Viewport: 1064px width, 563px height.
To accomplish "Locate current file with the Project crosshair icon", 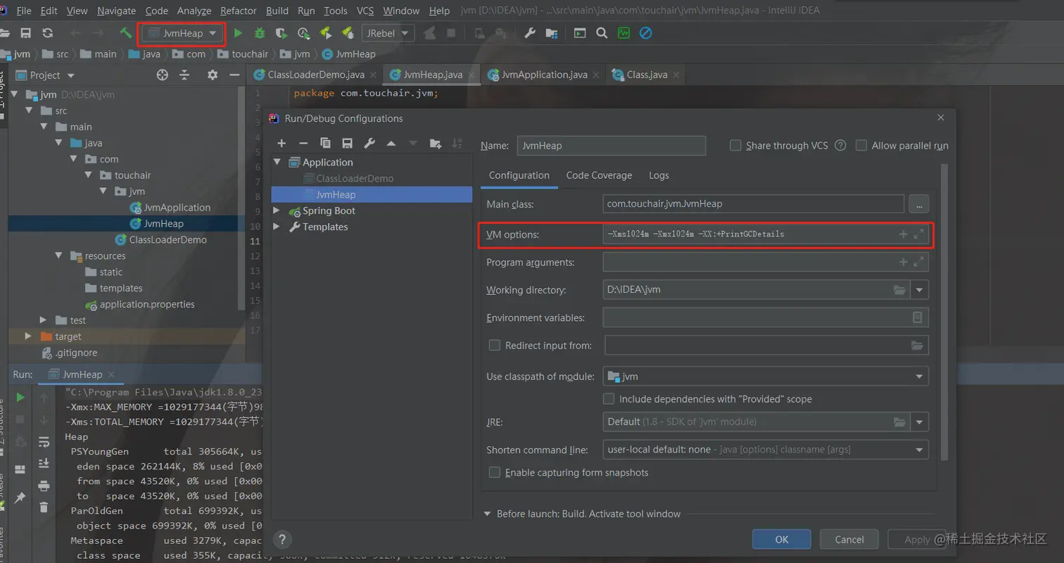I will point(163,75).
